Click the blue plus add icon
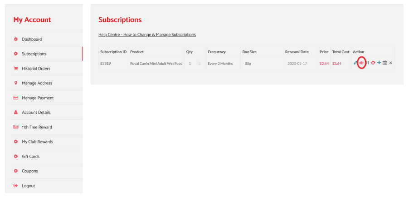The height and width of the screenshot is (197, 409). (x=379, y=63)
